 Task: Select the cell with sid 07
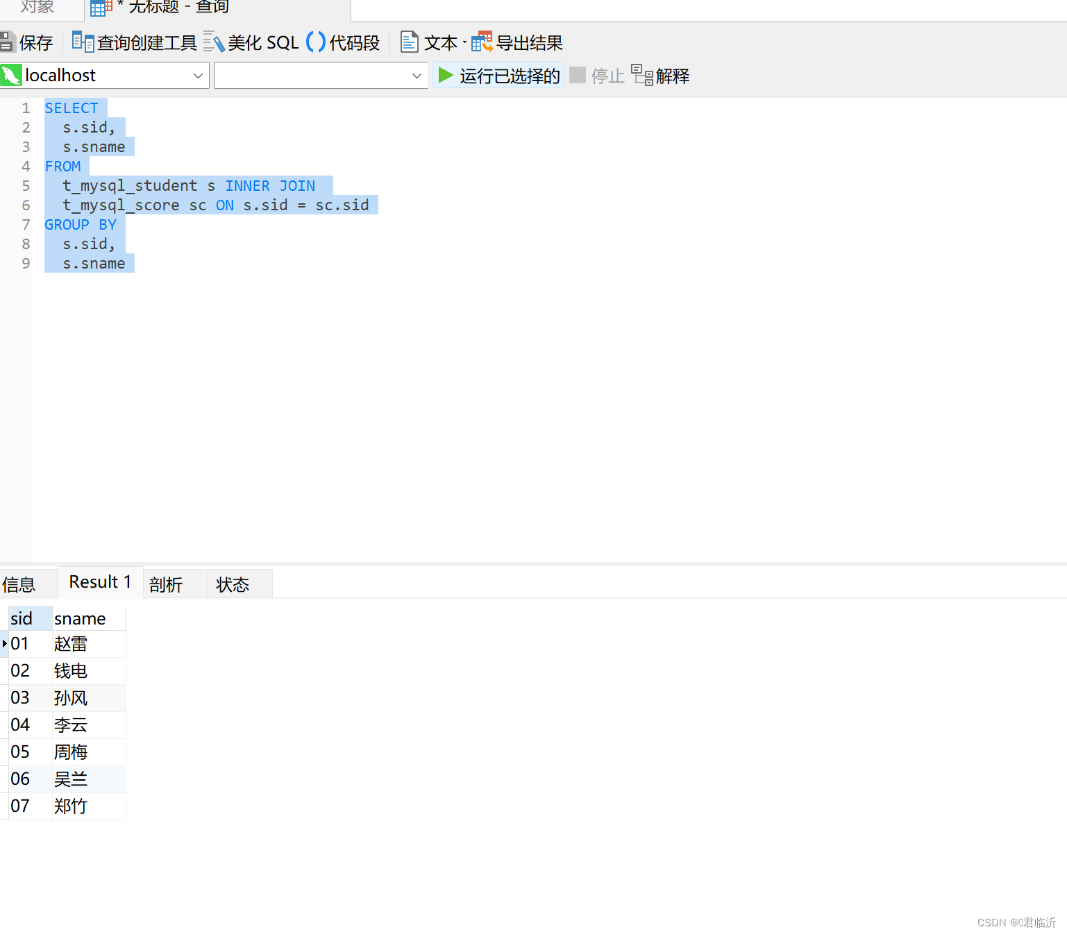[x=31, y=806]
